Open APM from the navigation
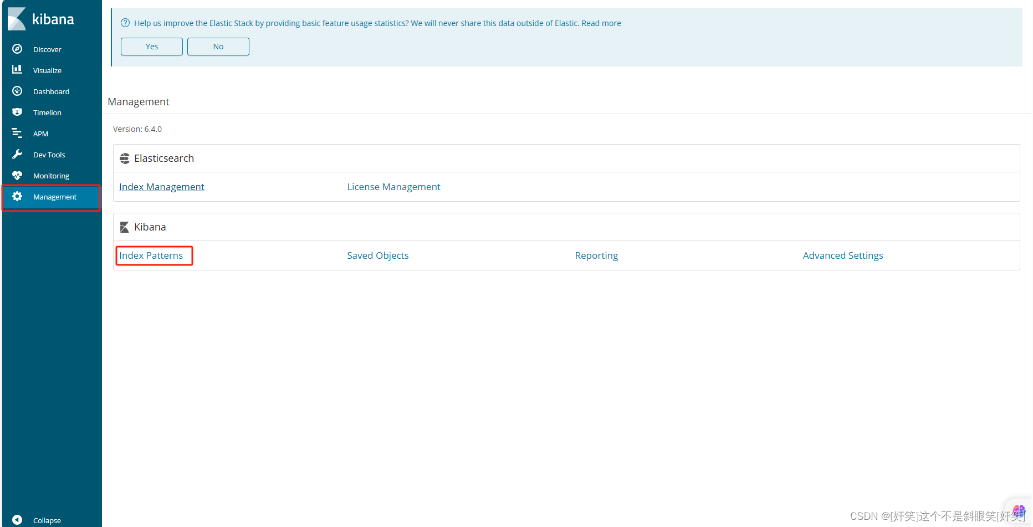Viewport: 1033px width, 527px height. [40, 134]
